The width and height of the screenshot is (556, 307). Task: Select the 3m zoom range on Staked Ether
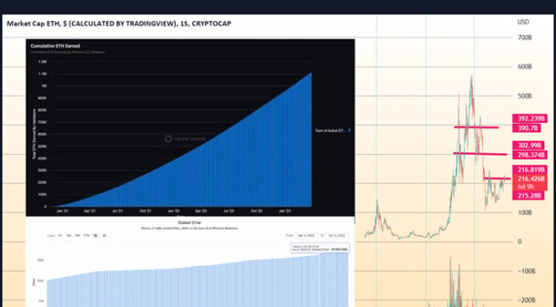pos(69,235)
